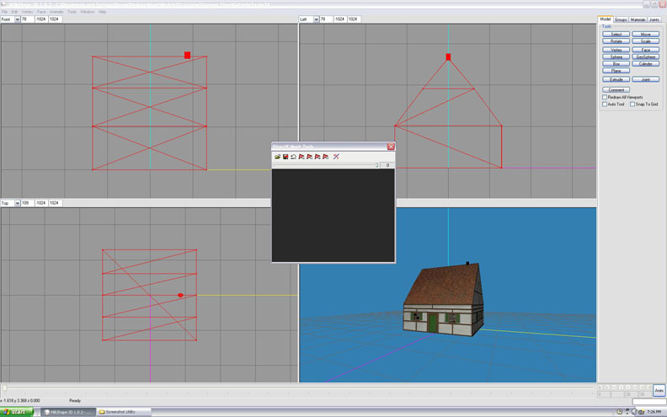Click first red flag icon in Mesh Tools

(x=301, y=157)
